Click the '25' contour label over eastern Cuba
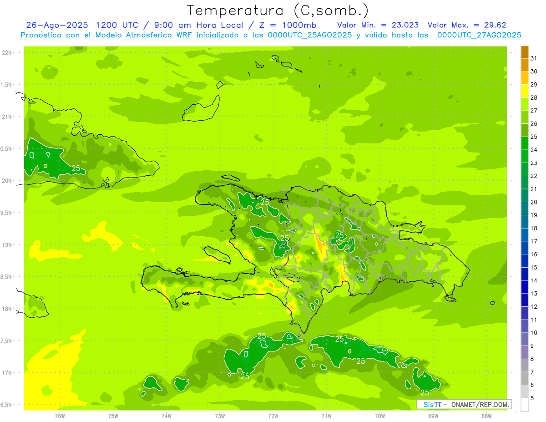The image size is (546, 422). click(76, 168)
